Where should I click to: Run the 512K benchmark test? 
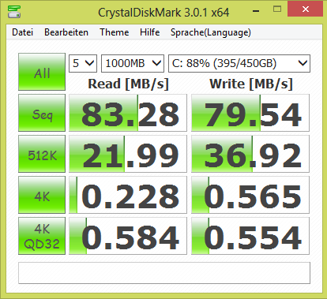tap(42, 154)
